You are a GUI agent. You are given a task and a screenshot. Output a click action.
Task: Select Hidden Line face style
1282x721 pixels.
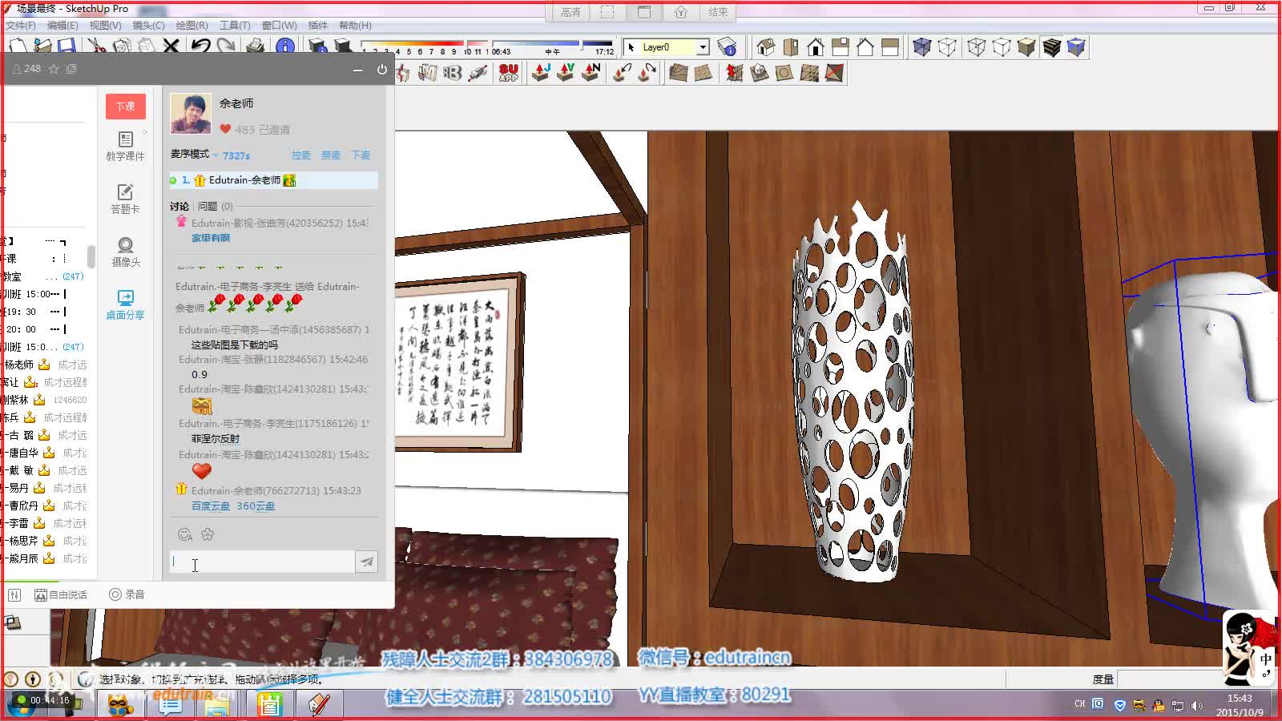pyautogui.click(x=1002, y=47)
